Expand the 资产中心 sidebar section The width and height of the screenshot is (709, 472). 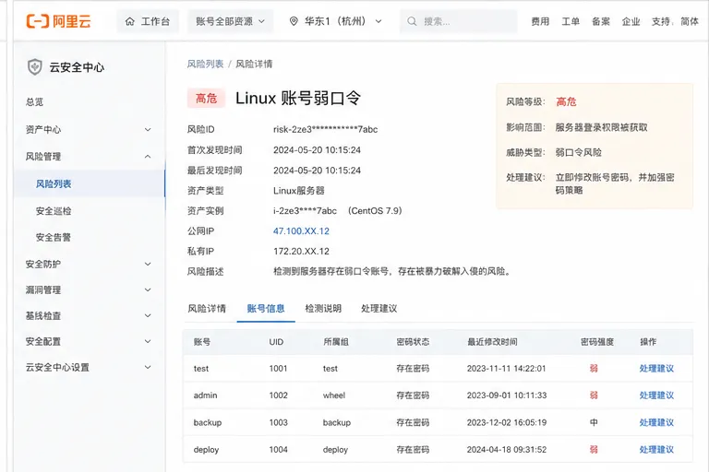click(x=89, y=130)
